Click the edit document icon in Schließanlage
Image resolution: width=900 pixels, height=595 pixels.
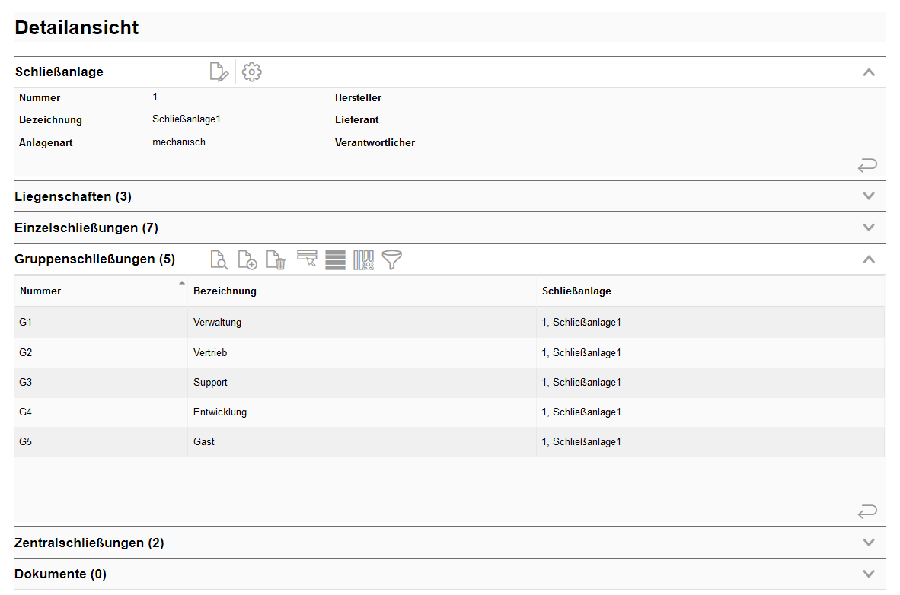coord(219,72)
